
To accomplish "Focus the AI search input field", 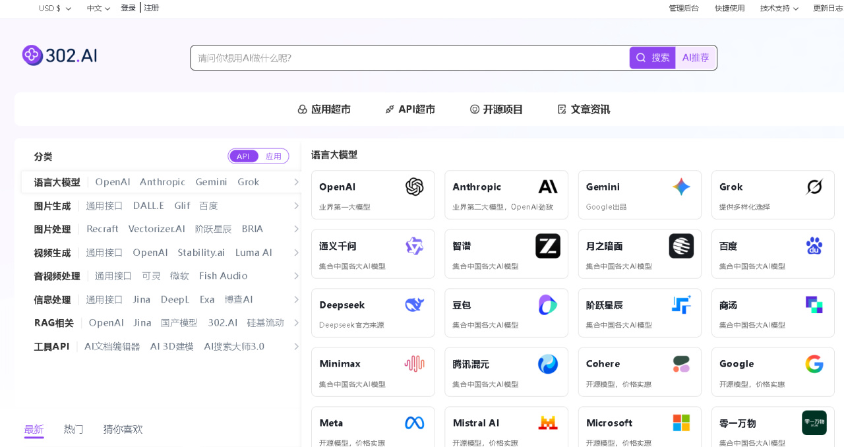I will pos(409,57).
